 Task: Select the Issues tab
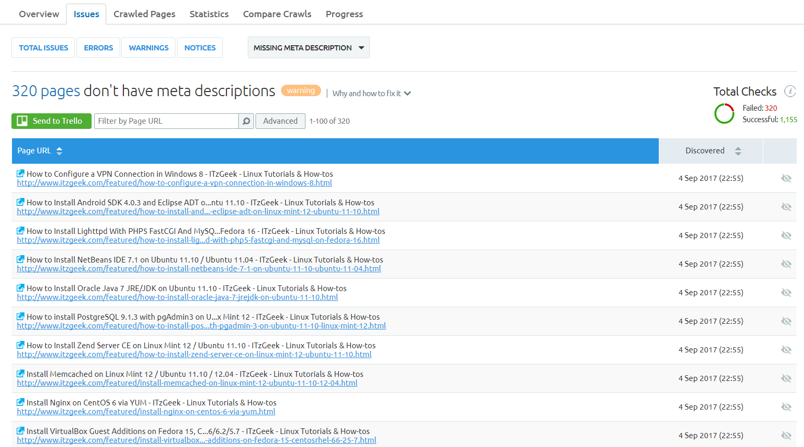pyautogui.click(x=86, y=14)
